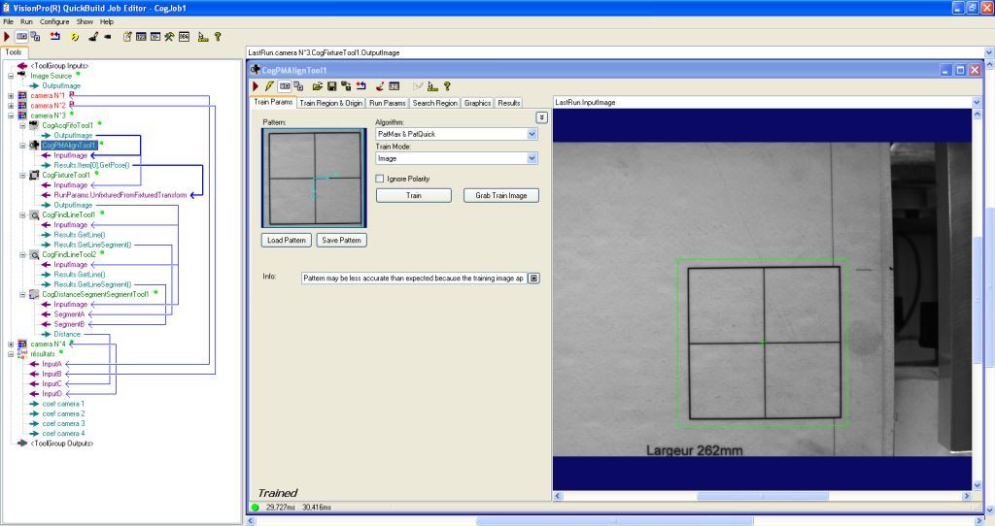This screenshot has height=526, width=995.
Task: Open the Configure menu
Action: click(54, 21)
